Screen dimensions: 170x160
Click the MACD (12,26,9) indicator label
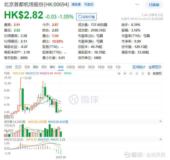(x=13, y=139)
